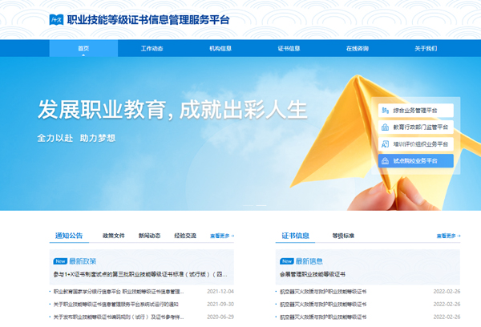This screenshot has height=327, width=481.
Task: Open the 金属管理职业技能等级证书 headline
Action: 313,274
